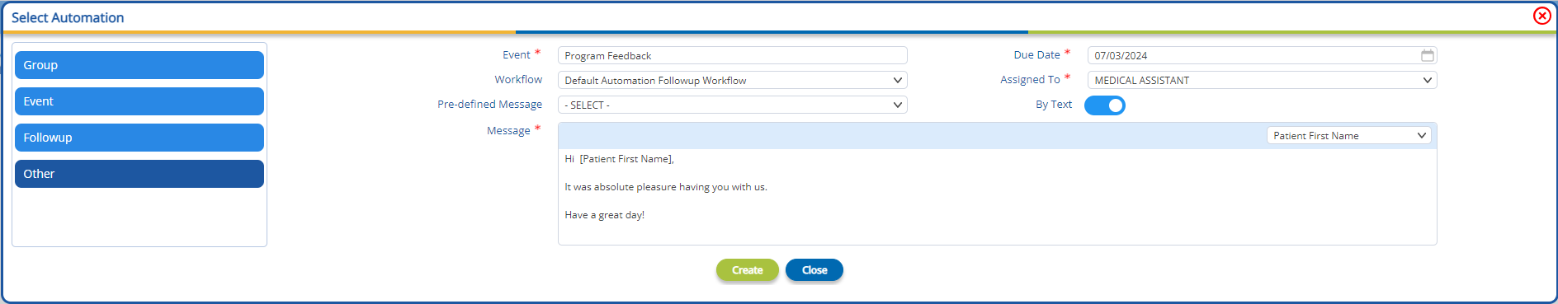
Task: Select the Event automation category
Action: point(139,101)
